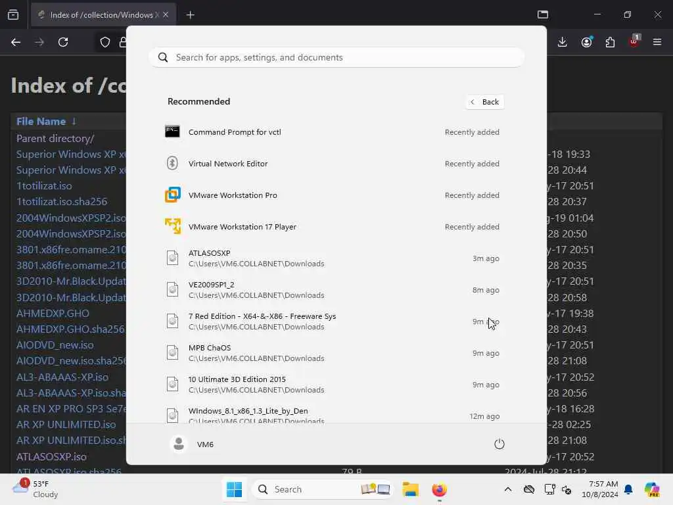The height and width of the screenshot is (505, 673).
Task: Open the power options button
Action: tap(499, 444)
